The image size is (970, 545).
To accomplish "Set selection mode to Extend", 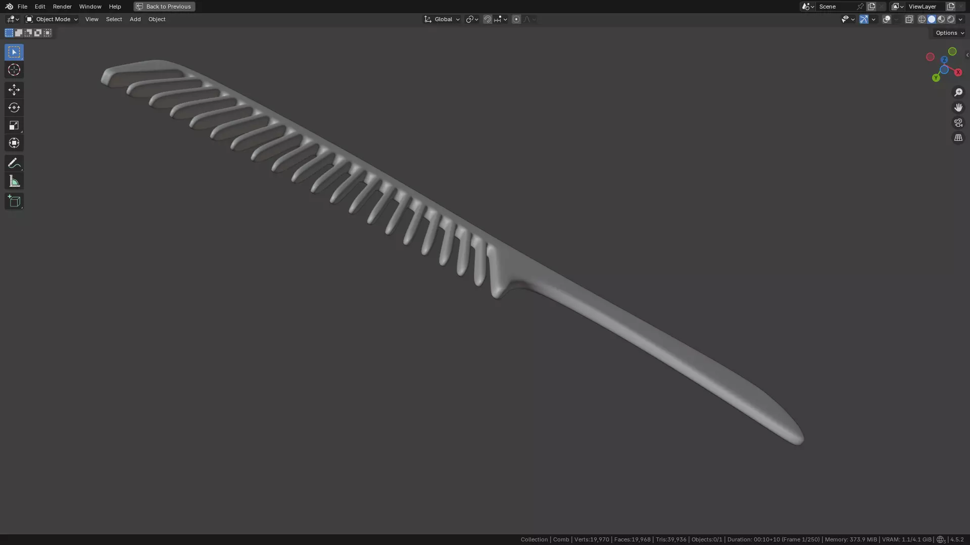I will point(19,33).
